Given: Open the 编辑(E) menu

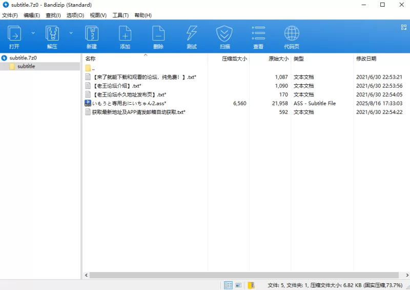Looking at the screenshot, I should click(32, 15).
